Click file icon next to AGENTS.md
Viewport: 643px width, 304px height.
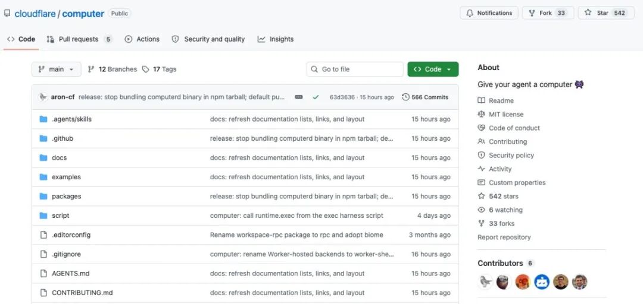43,273
